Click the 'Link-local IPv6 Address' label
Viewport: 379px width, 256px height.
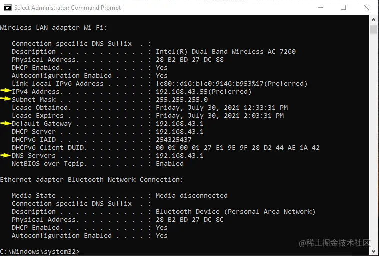[x=58, y=83]
